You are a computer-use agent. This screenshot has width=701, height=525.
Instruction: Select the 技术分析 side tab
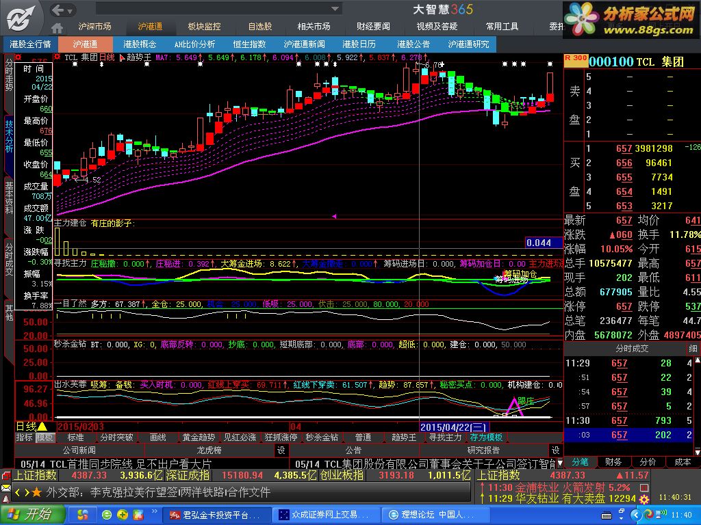[9, 136]
